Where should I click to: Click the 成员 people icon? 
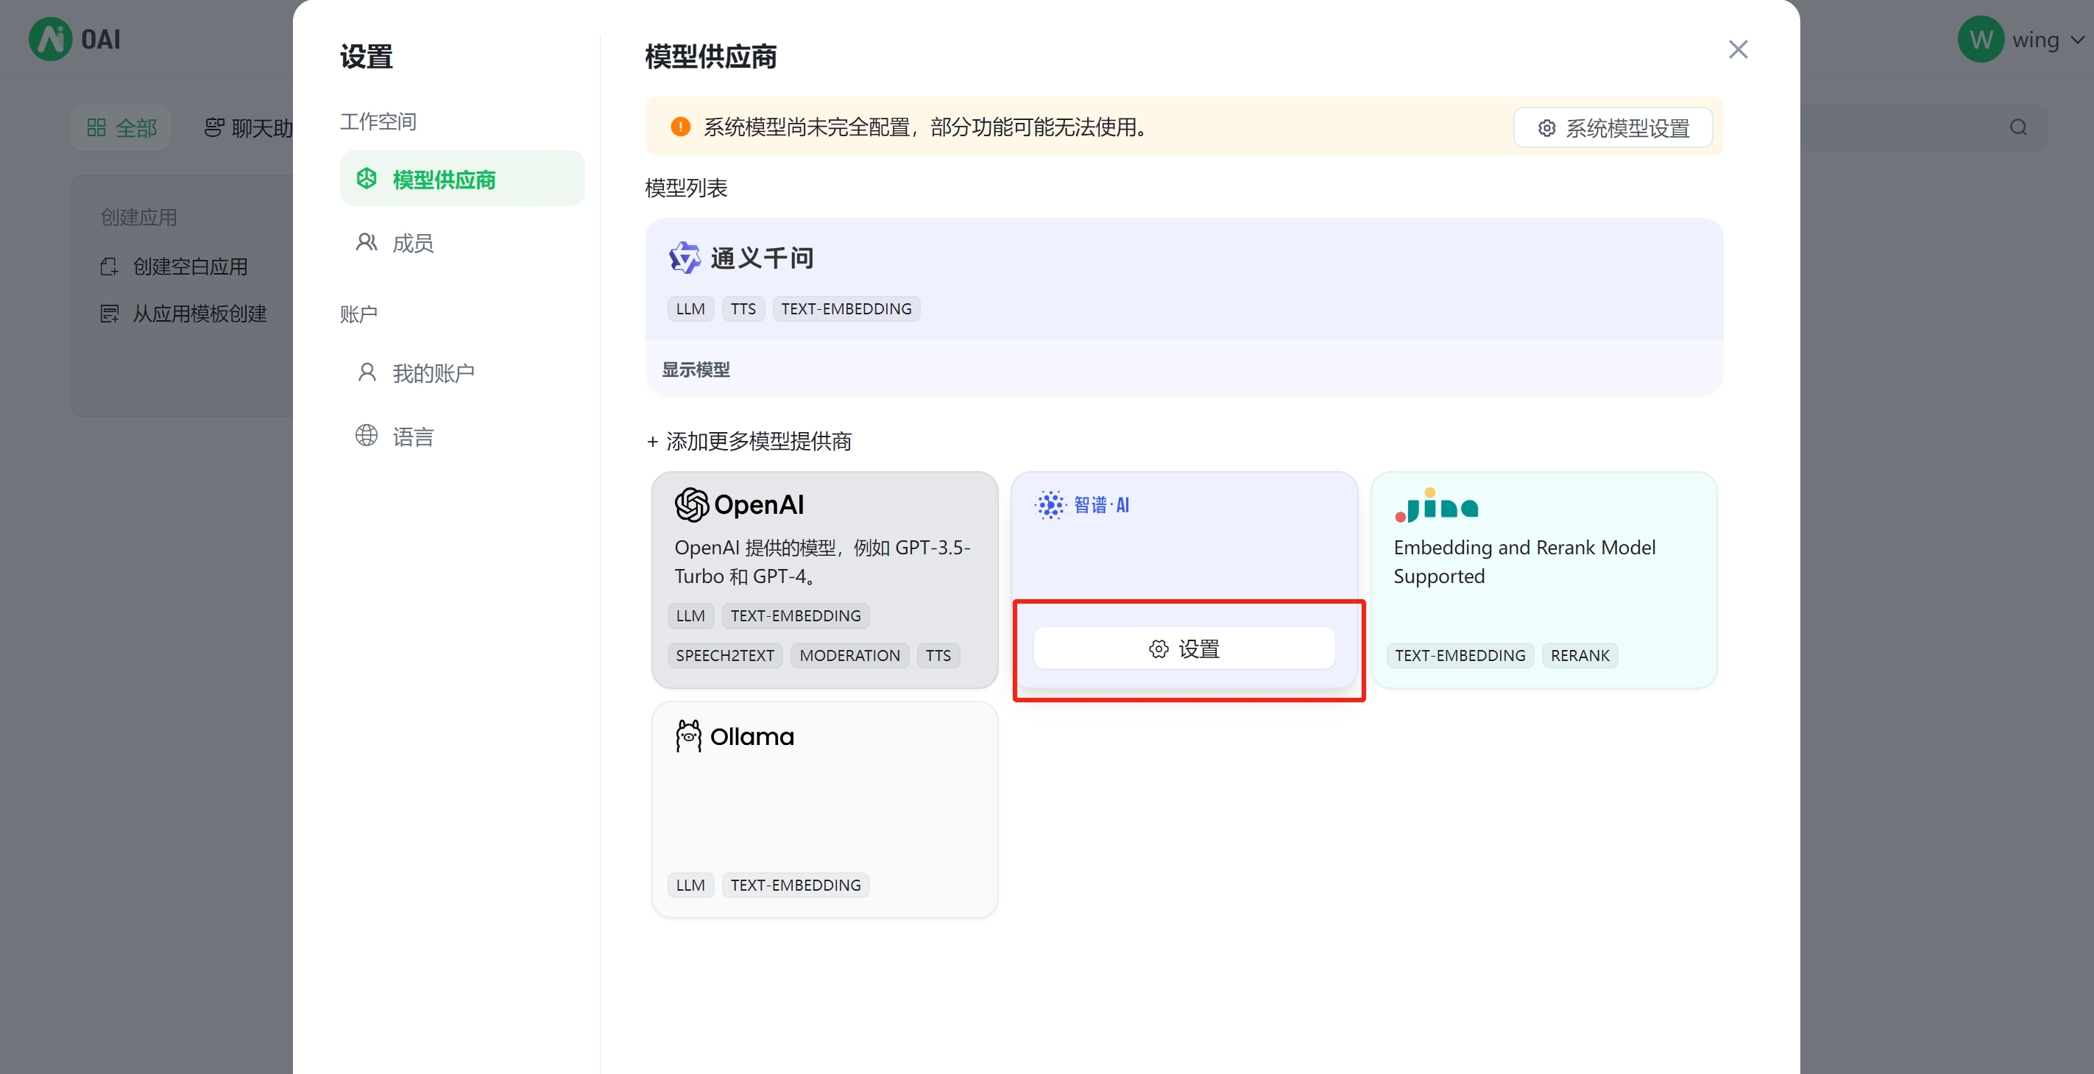[367, 242]
